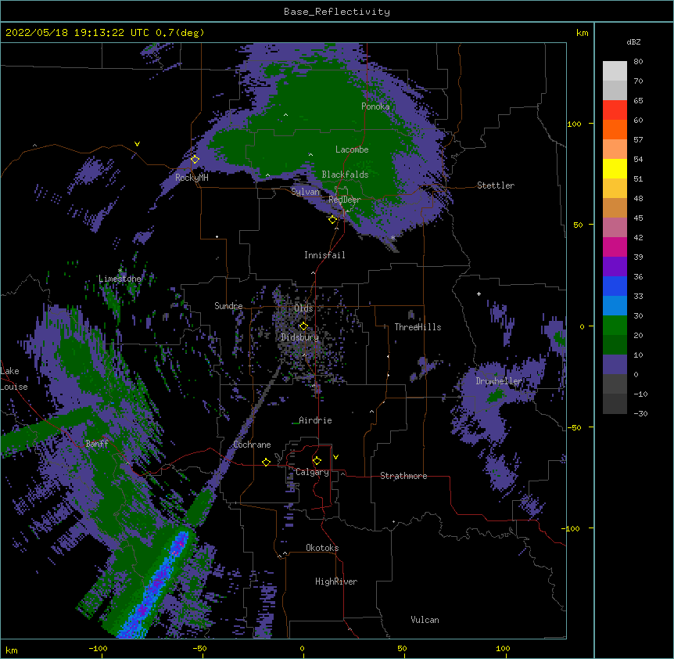Click the Blackfalds city label
The height and width of the screenshot is (659, 674).
tap(345, 175)
